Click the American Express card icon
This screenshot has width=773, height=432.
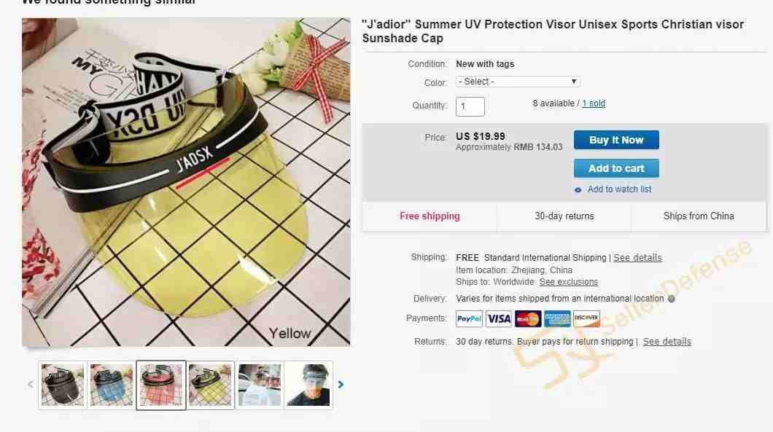[557, 318]
